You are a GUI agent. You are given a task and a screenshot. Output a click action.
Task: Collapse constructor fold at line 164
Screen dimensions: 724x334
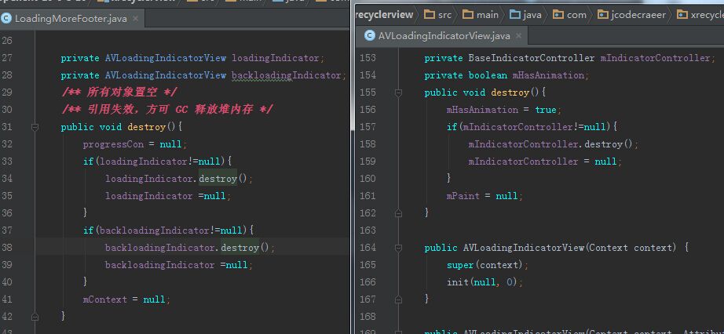(x=398, y=248)
